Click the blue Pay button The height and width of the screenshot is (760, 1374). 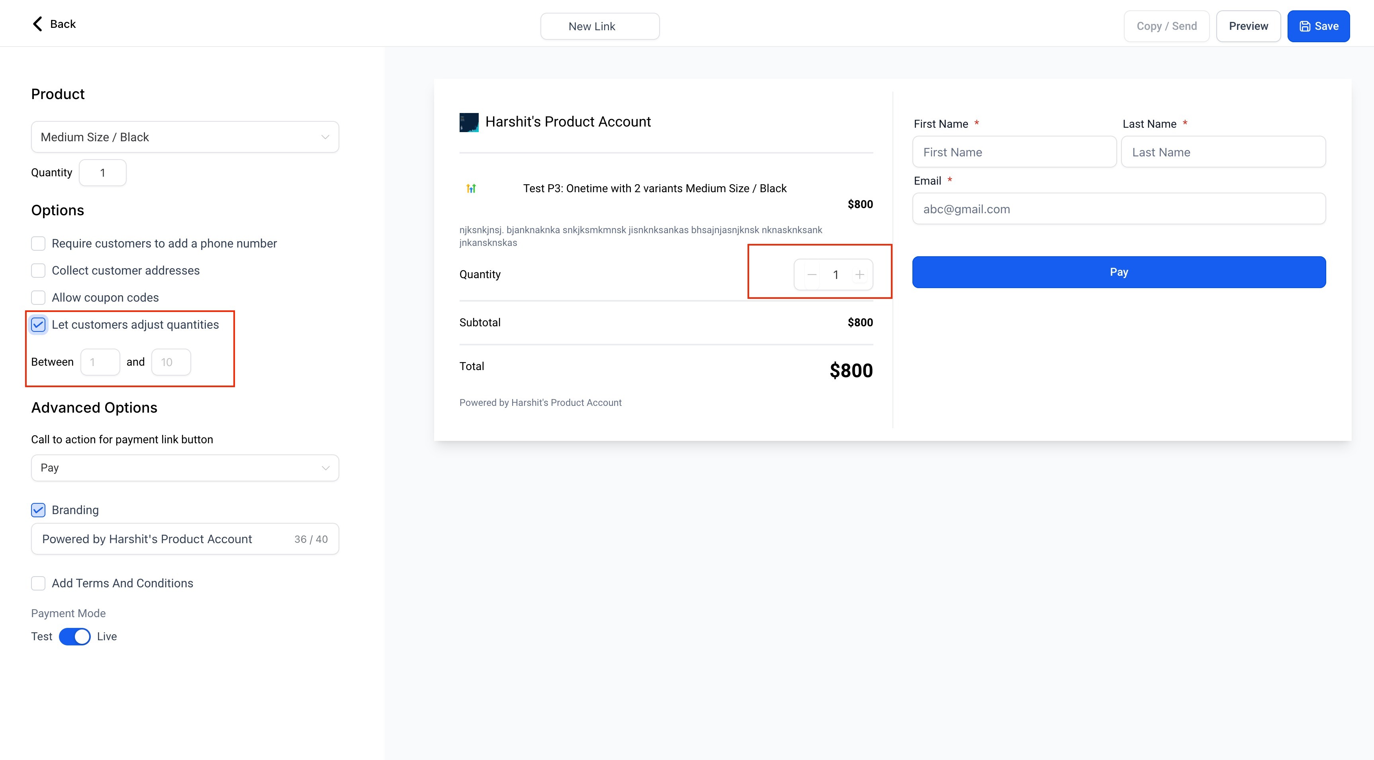(1119, 272)
